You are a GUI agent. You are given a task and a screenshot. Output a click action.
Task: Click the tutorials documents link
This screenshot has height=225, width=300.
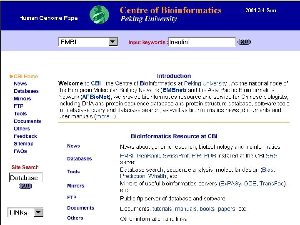[x=162, y=209]
